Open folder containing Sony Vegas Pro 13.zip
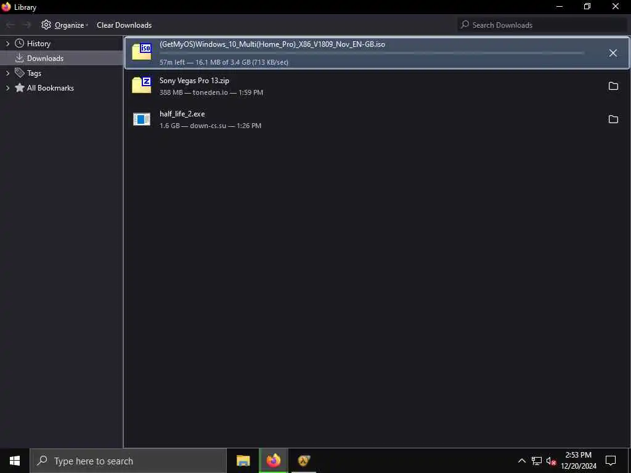 coord(613,86)
